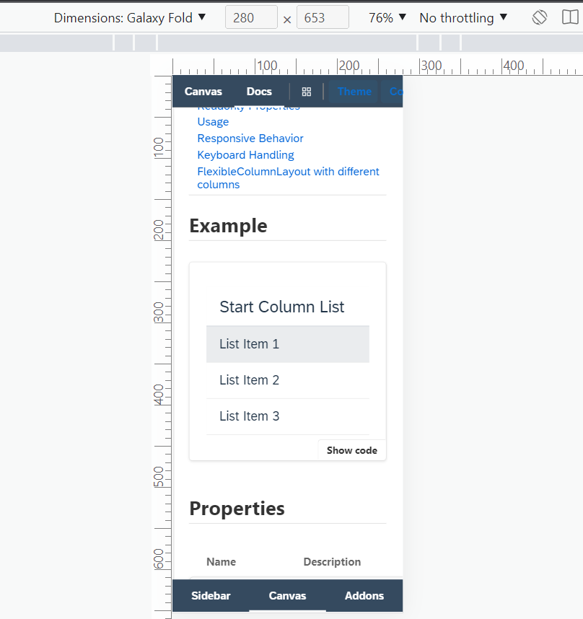Click the FlexibleColumnLayout with different columns link

coord(287,177)
